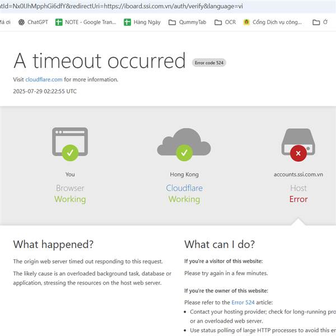This screenshot has width=336, height=336.
Task: Click the "What can I do?" heading
Action: [x=220, y=244]
